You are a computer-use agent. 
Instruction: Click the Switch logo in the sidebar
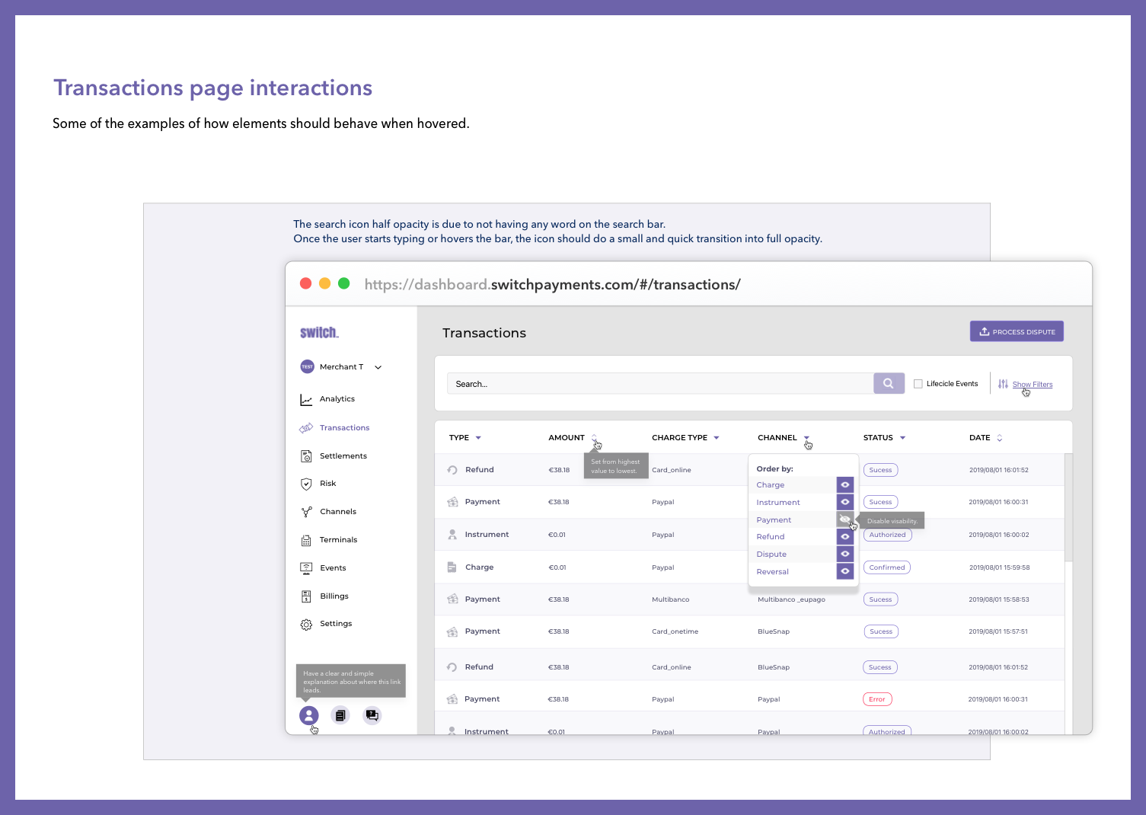coord(319,333)
